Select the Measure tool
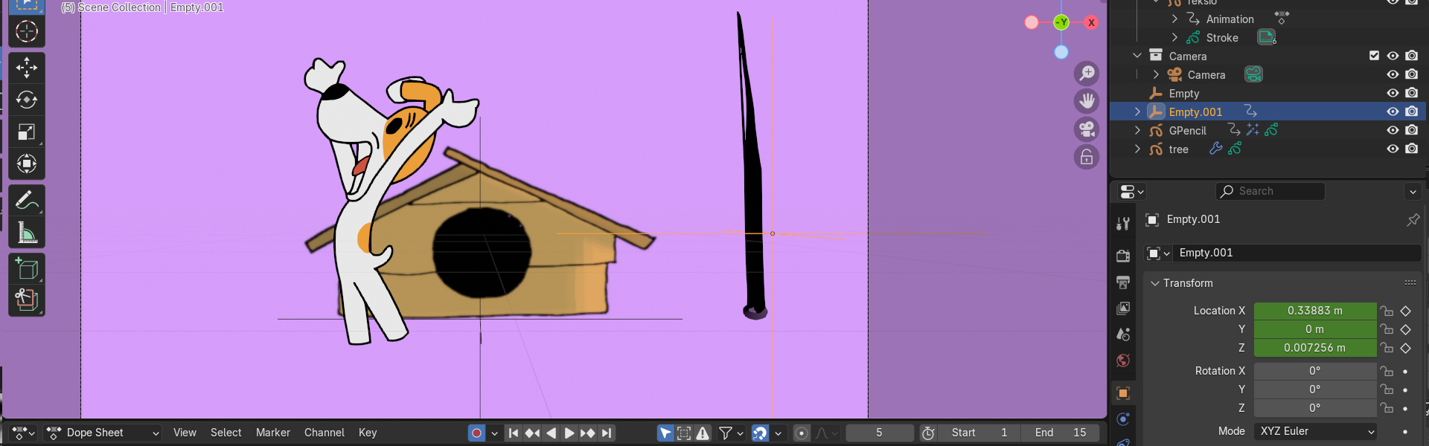This screenshot has height=446, width=1429. (x=27, y=233)
